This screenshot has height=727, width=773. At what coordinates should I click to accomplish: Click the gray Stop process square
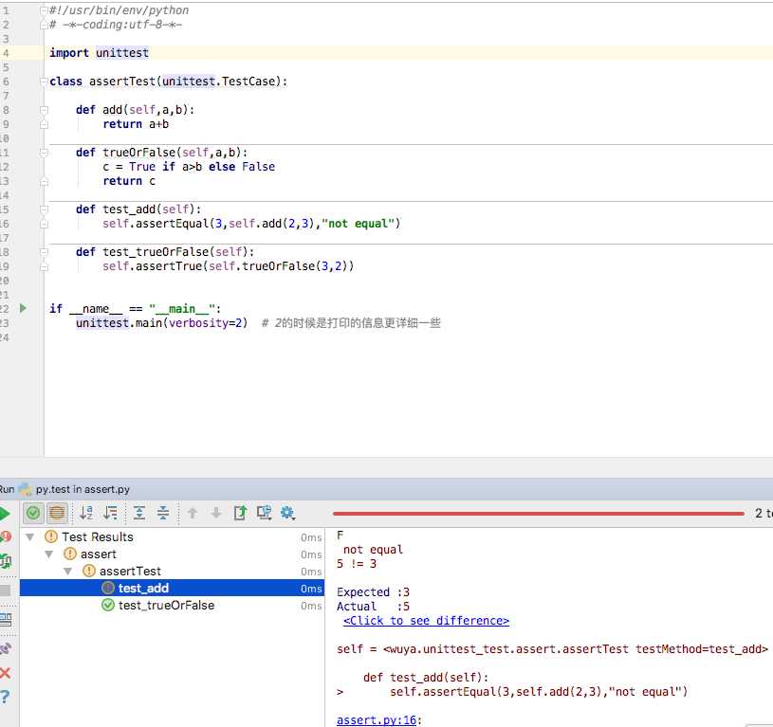click(6, 591)
